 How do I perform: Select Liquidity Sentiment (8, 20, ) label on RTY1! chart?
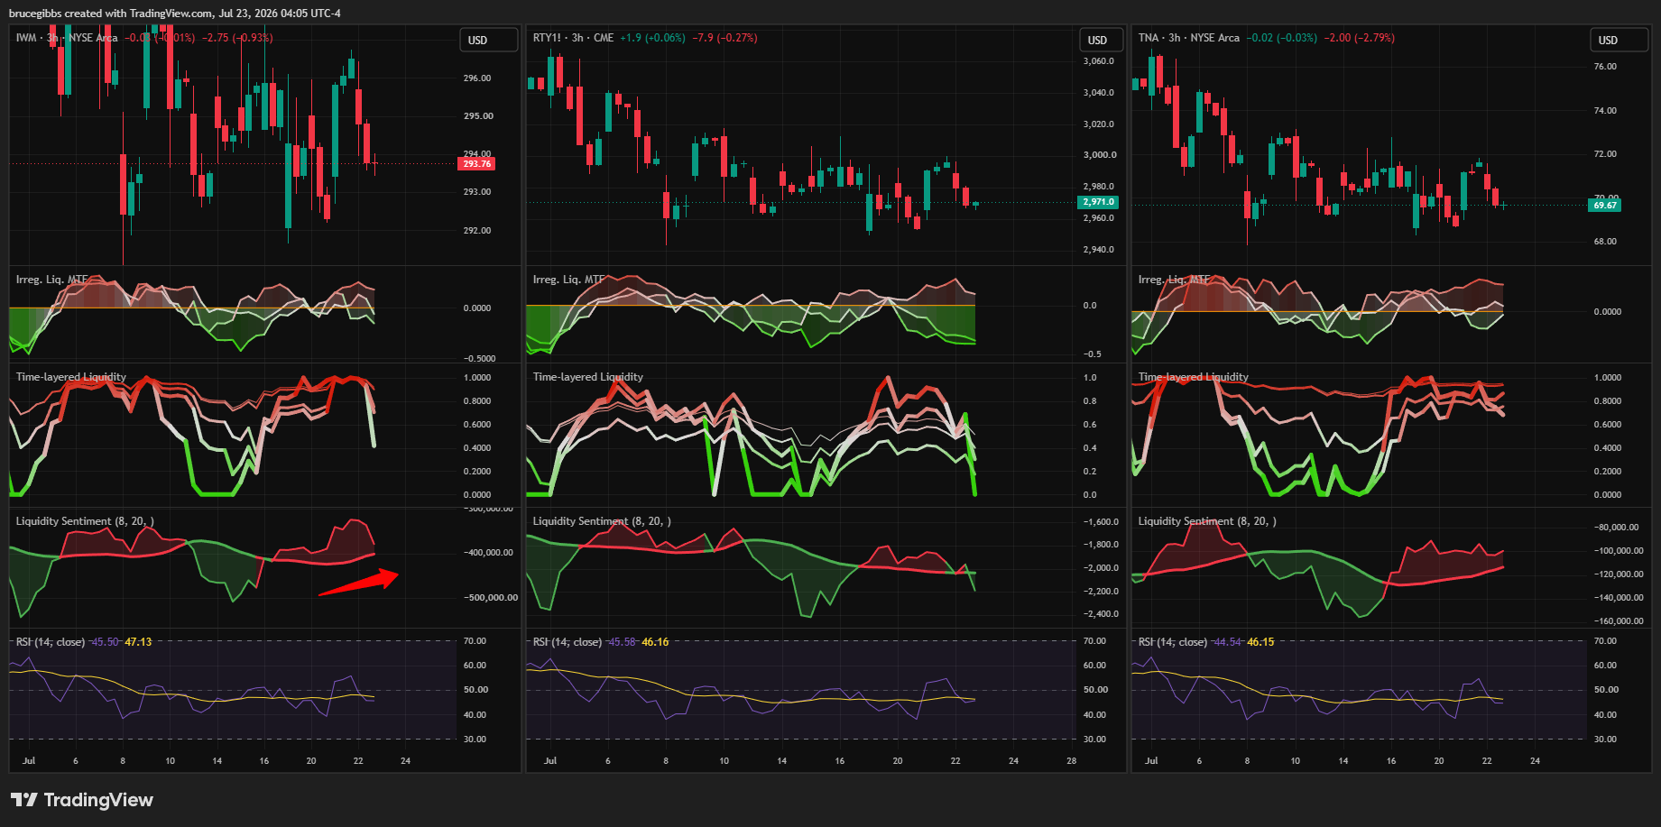(602, 521)
